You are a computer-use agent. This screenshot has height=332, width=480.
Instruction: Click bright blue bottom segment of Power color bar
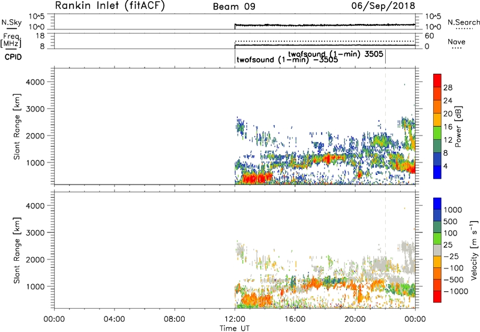coord(437,172)
